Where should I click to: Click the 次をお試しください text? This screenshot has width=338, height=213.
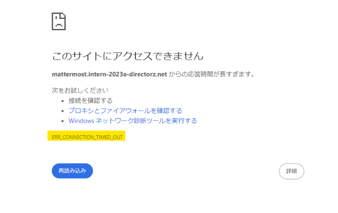click(80, 91)
